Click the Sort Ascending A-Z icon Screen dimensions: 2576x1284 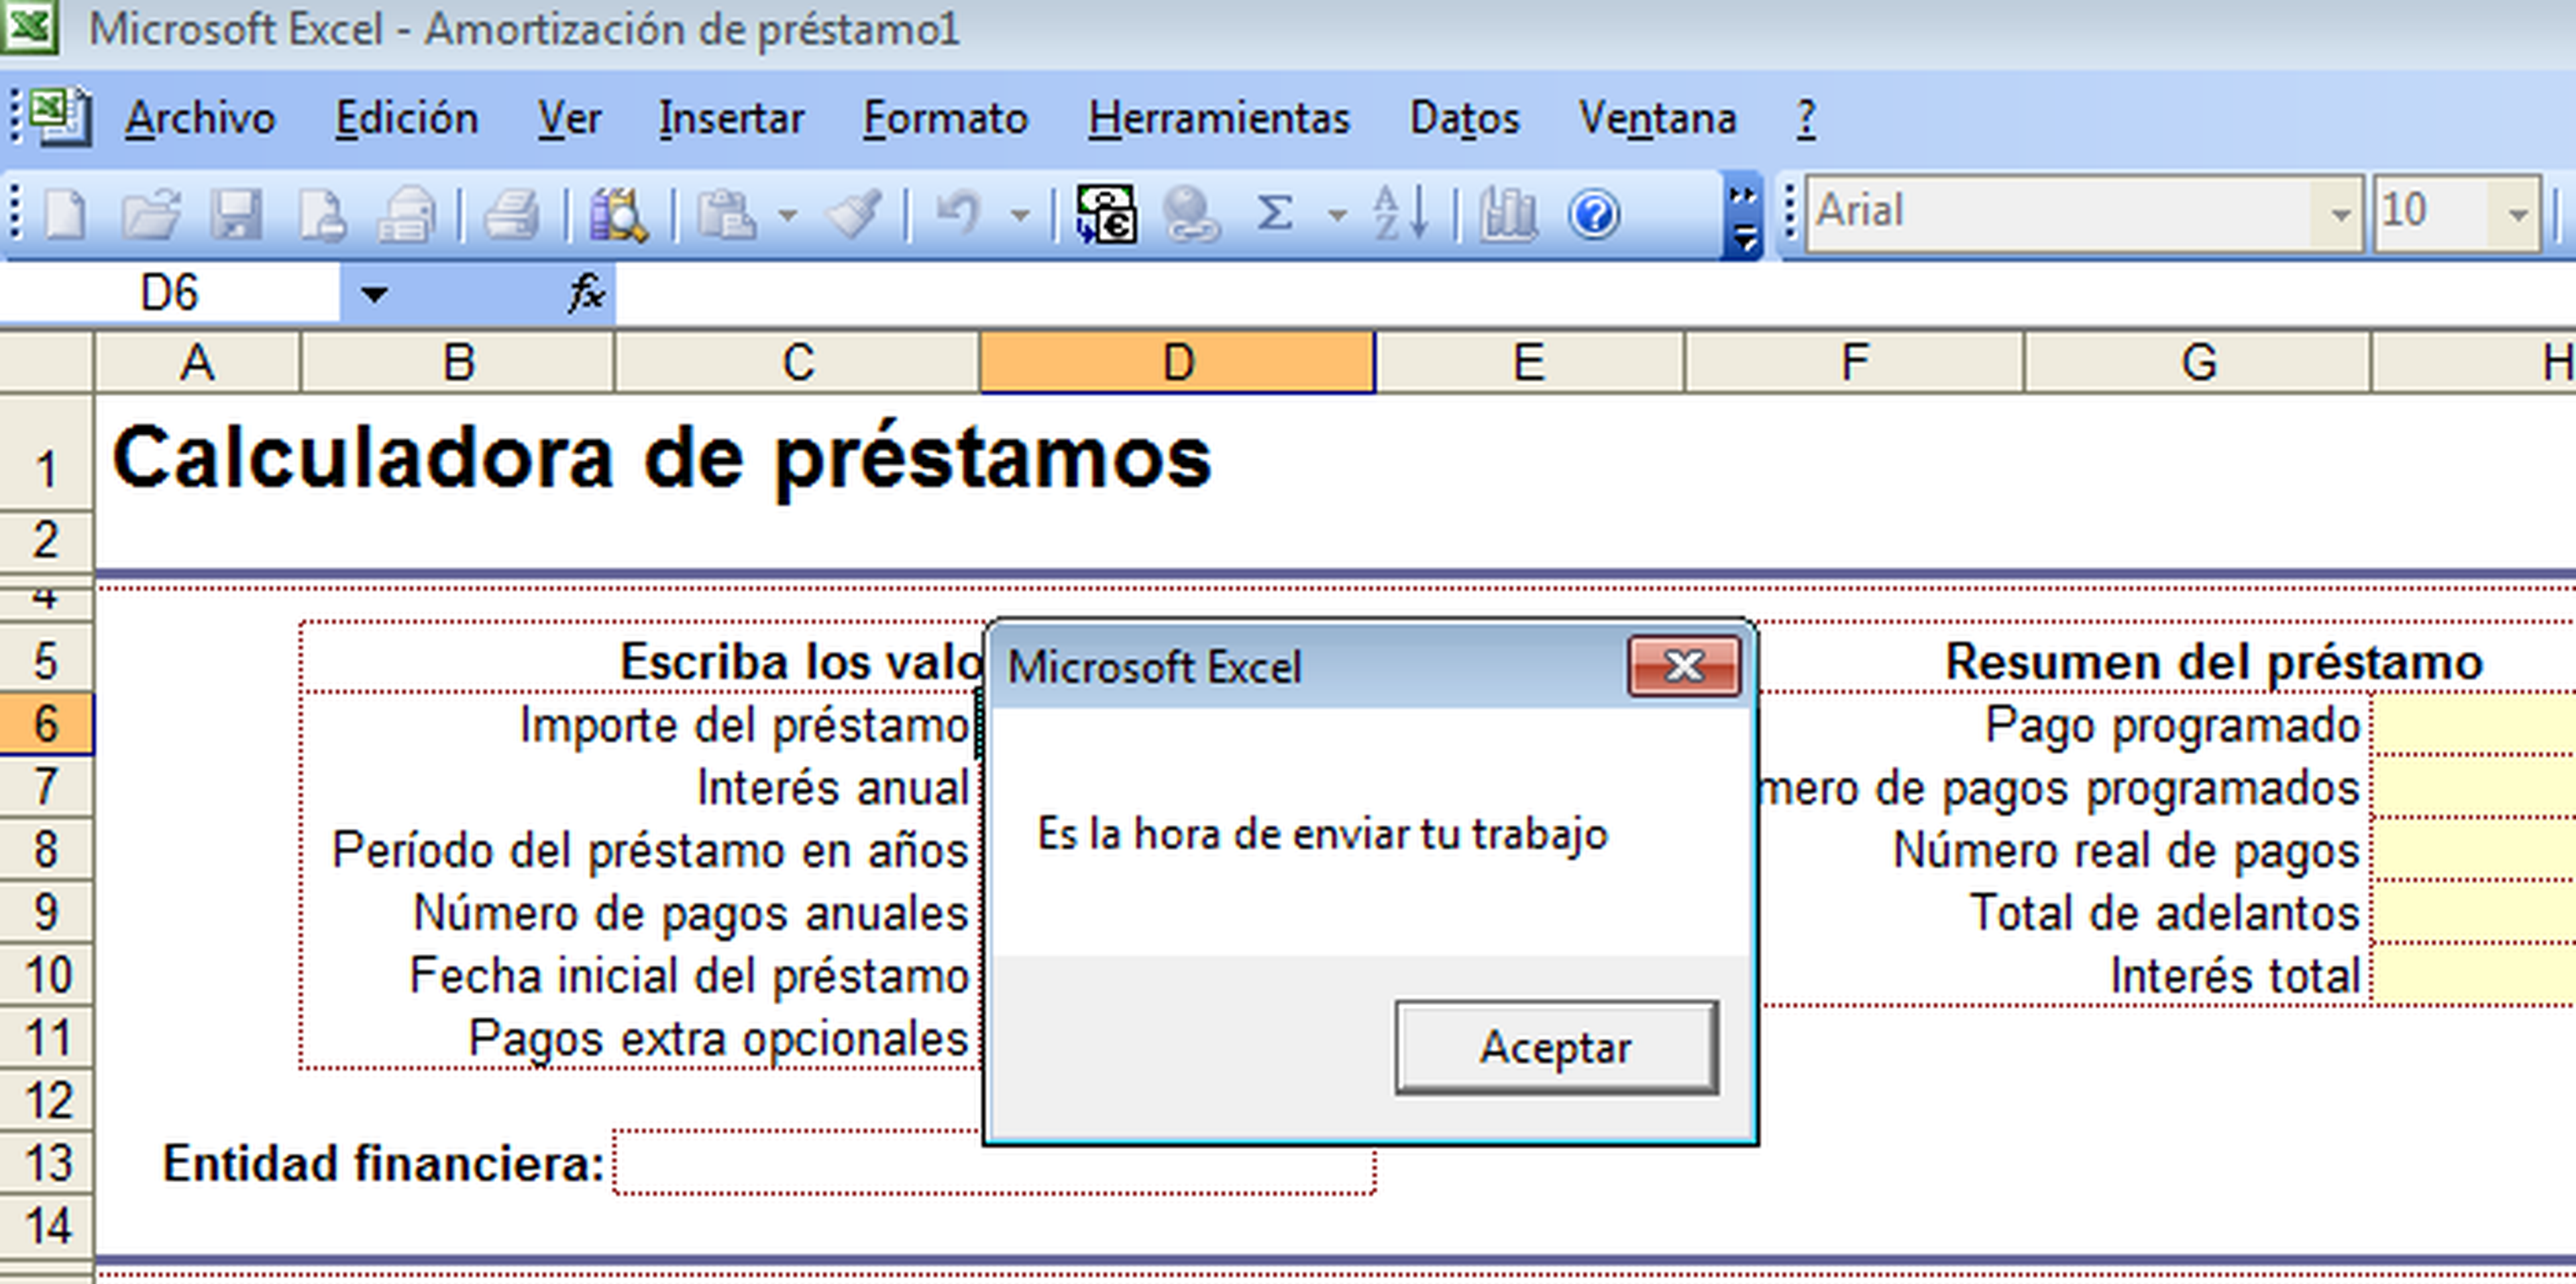(1400, 214)
